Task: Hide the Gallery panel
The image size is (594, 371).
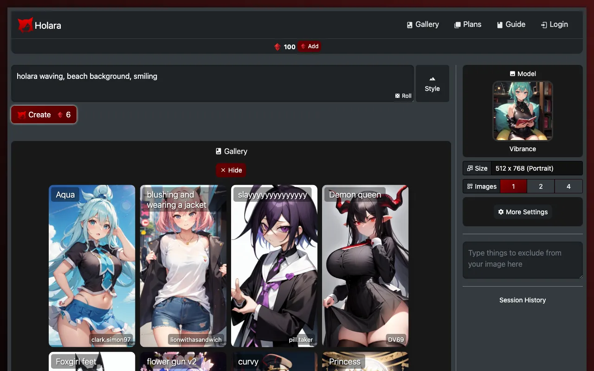Action: [x=231, y=170]
